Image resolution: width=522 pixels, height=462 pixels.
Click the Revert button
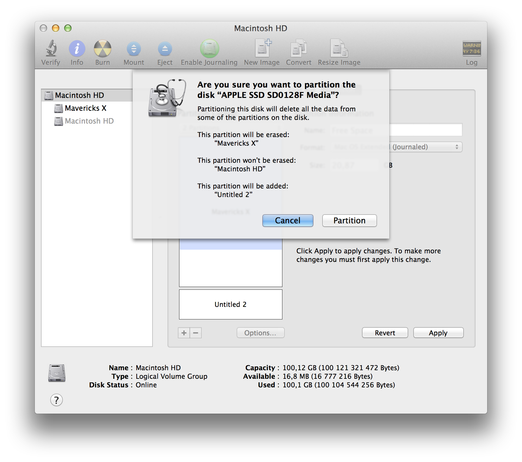pyautogui.click(x=385, y=333)
